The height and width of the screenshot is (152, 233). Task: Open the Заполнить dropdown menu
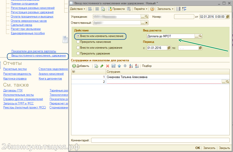165,9
